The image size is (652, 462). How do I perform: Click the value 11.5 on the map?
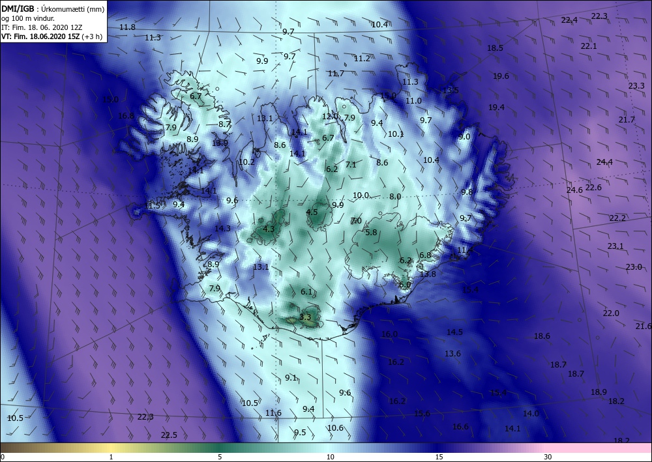pos(152,206)
